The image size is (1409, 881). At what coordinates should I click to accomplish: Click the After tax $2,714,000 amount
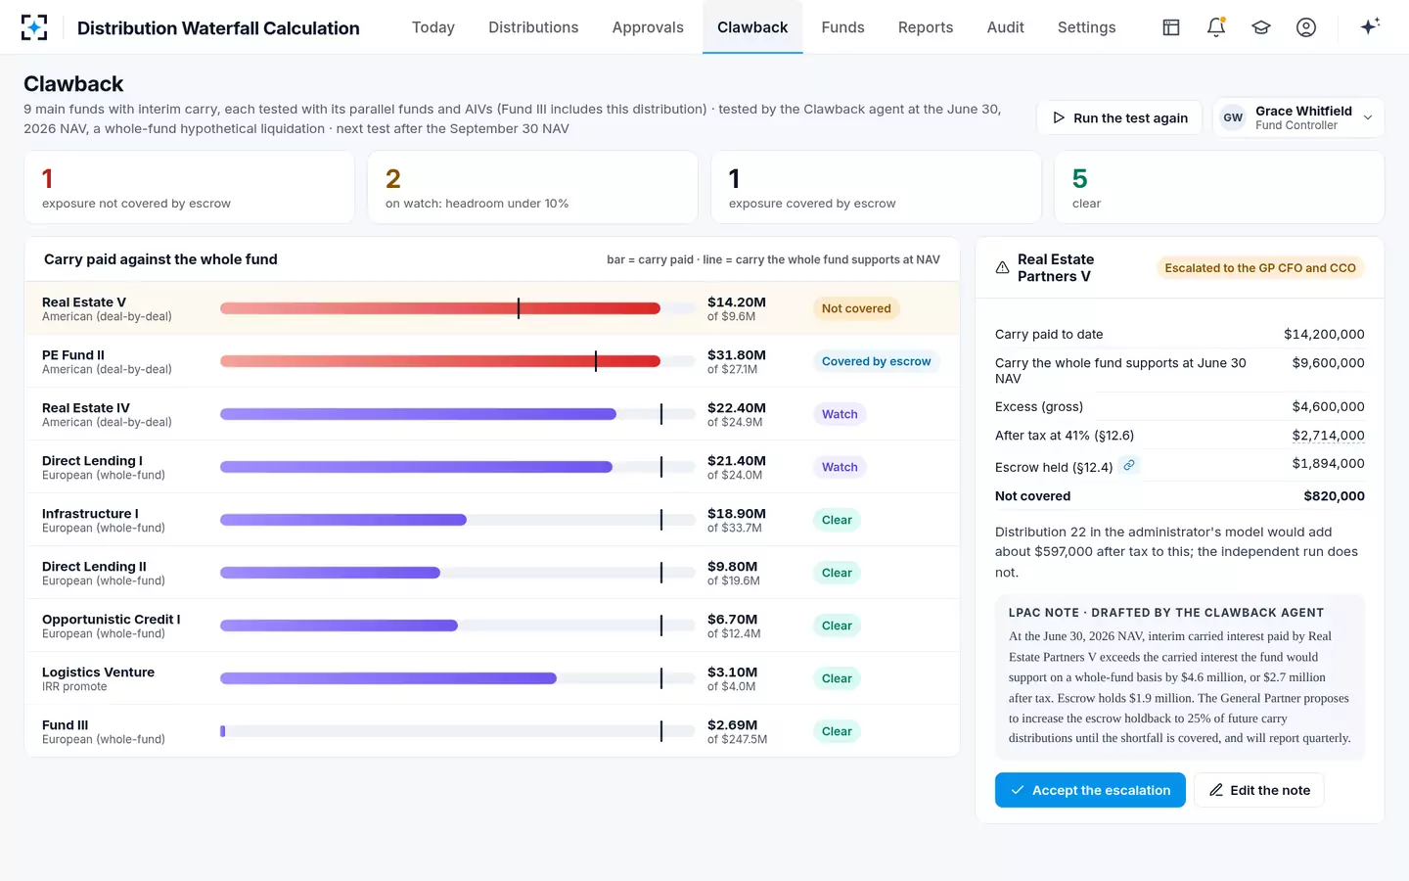pos(1328,436)
